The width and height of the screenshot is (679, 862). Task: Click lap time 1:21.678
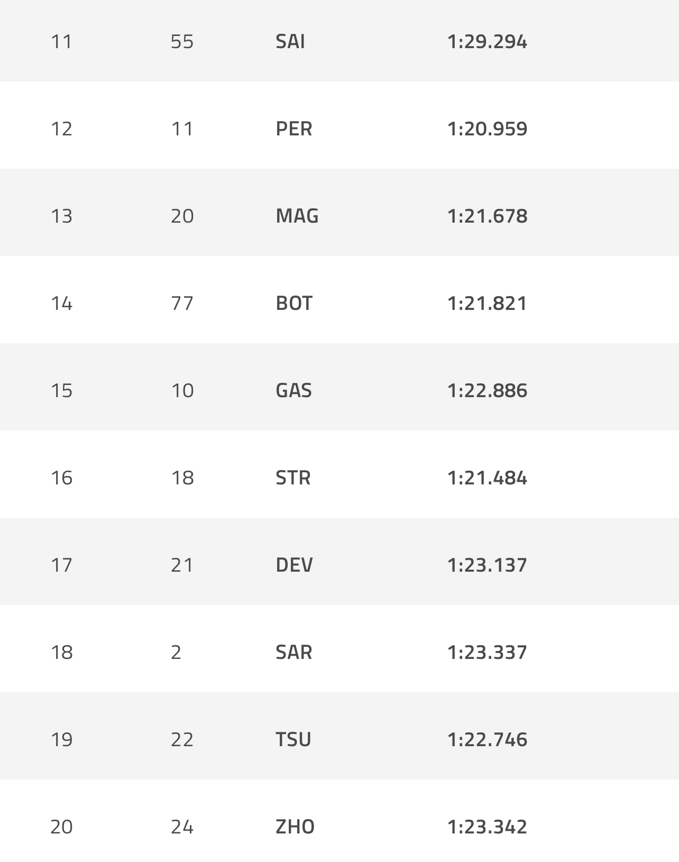487,216
